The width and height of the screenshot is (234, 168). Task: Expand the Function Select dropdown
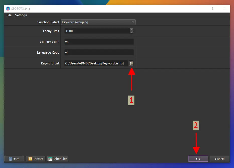coord(98,22)
